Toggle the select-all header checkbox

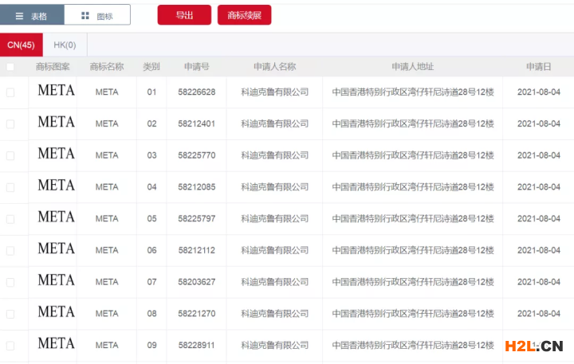[10, 67]
